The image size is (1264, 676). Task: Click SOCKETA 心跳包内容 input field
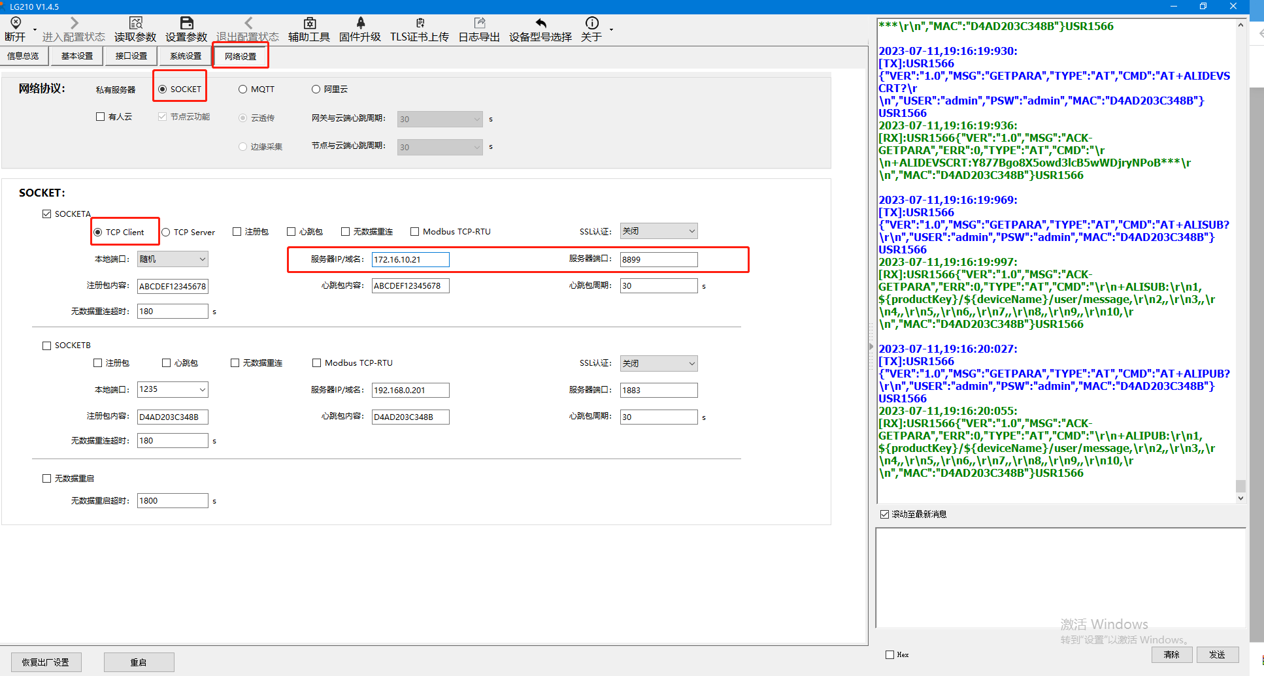tap(410, 286)
